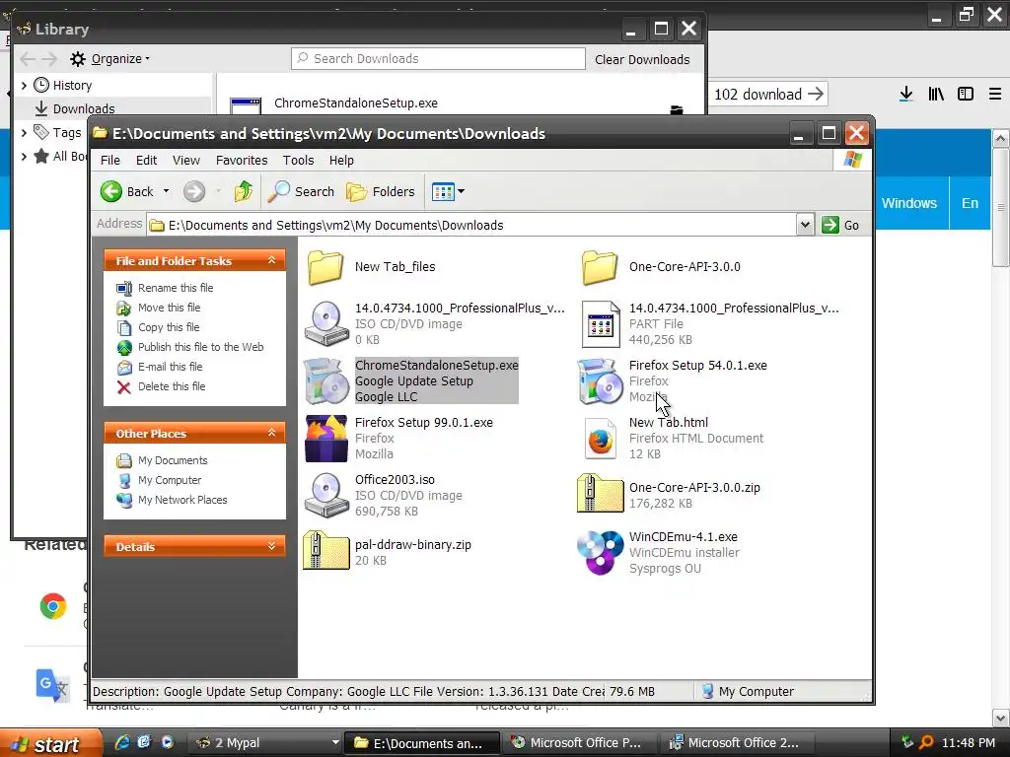The image size is (1010, 757).
Task: Collapse the File and Folder Tasks panel
Action: 272,260
